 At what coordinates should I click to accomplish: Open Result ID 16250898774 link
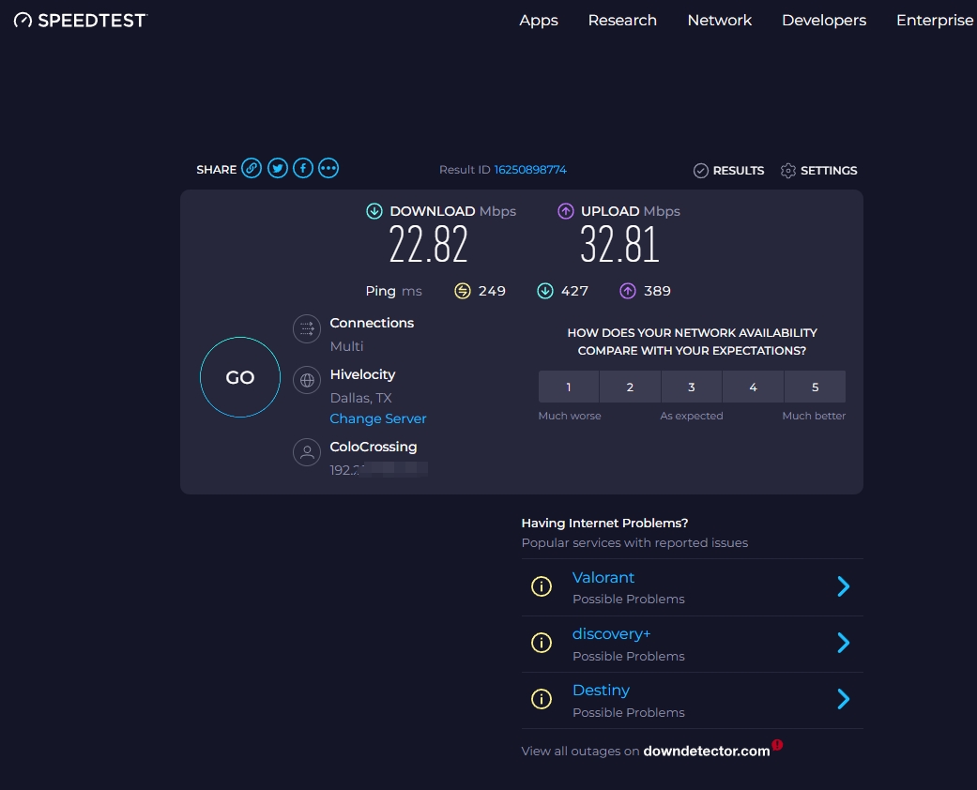pyautogui.click(x=530, y=170)
